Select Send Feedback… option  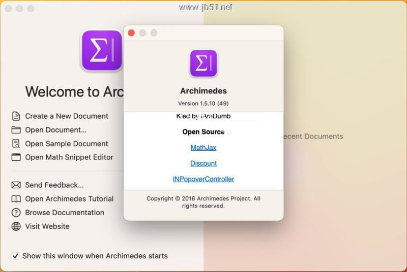(54, 185)
